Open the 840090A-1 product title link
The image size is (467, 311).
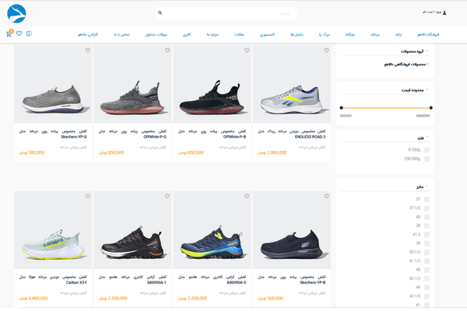pyautogui.click(x=132, y=280)
